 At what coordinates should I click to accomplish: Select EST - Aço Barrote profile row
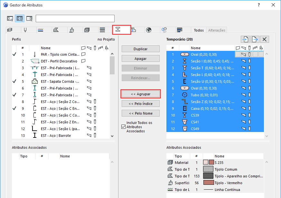[61, 136]
